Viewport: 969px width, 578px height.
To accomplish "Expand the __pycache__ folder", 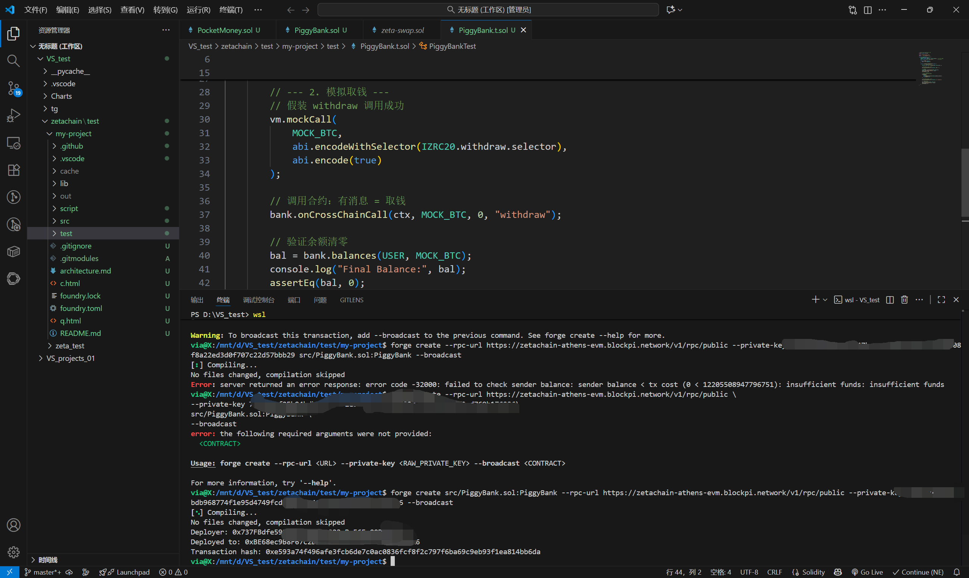I will click(x=70, y=71).
